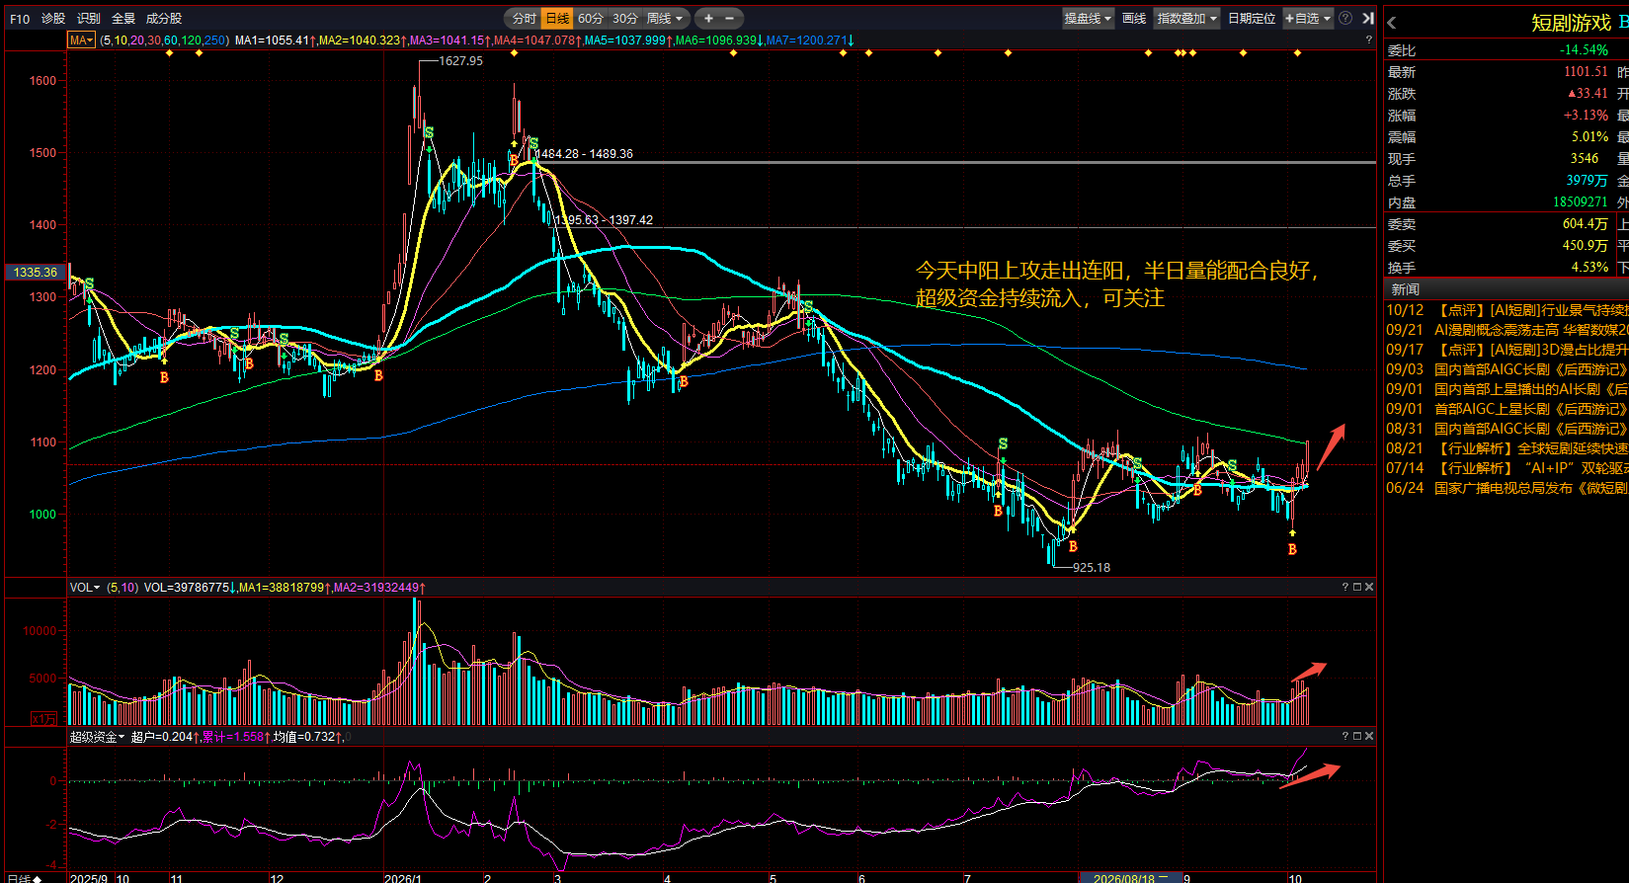This screenshot has width=1629, height=883.
Task: Close the 超级资金 indicator panel
Action: (x=1369, y=736)
